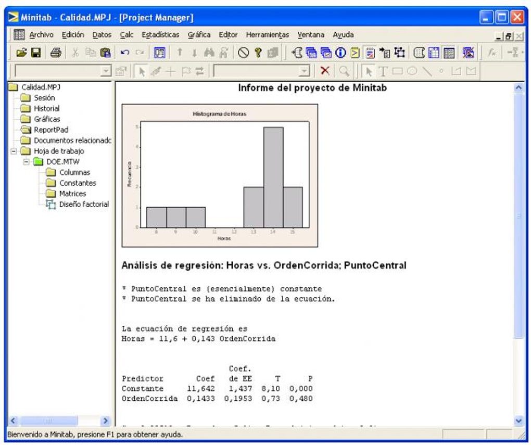The width and height of the screenshot is (531, 445).
Task: Open the Session window scroll icon
Action: point(419,53)
